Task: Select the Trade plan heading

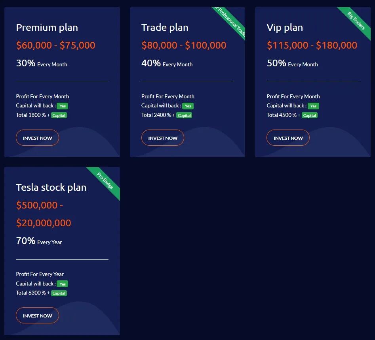Action: tap(165, 28)
